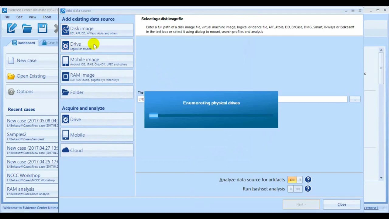Click the errors:1 indicator in status bar
The height and width of the screenshot is (219, 389).
(x=371, y=208)
